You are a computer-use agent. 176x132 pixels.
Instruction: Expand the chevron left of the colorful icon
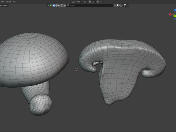click(x=48, y=5)
